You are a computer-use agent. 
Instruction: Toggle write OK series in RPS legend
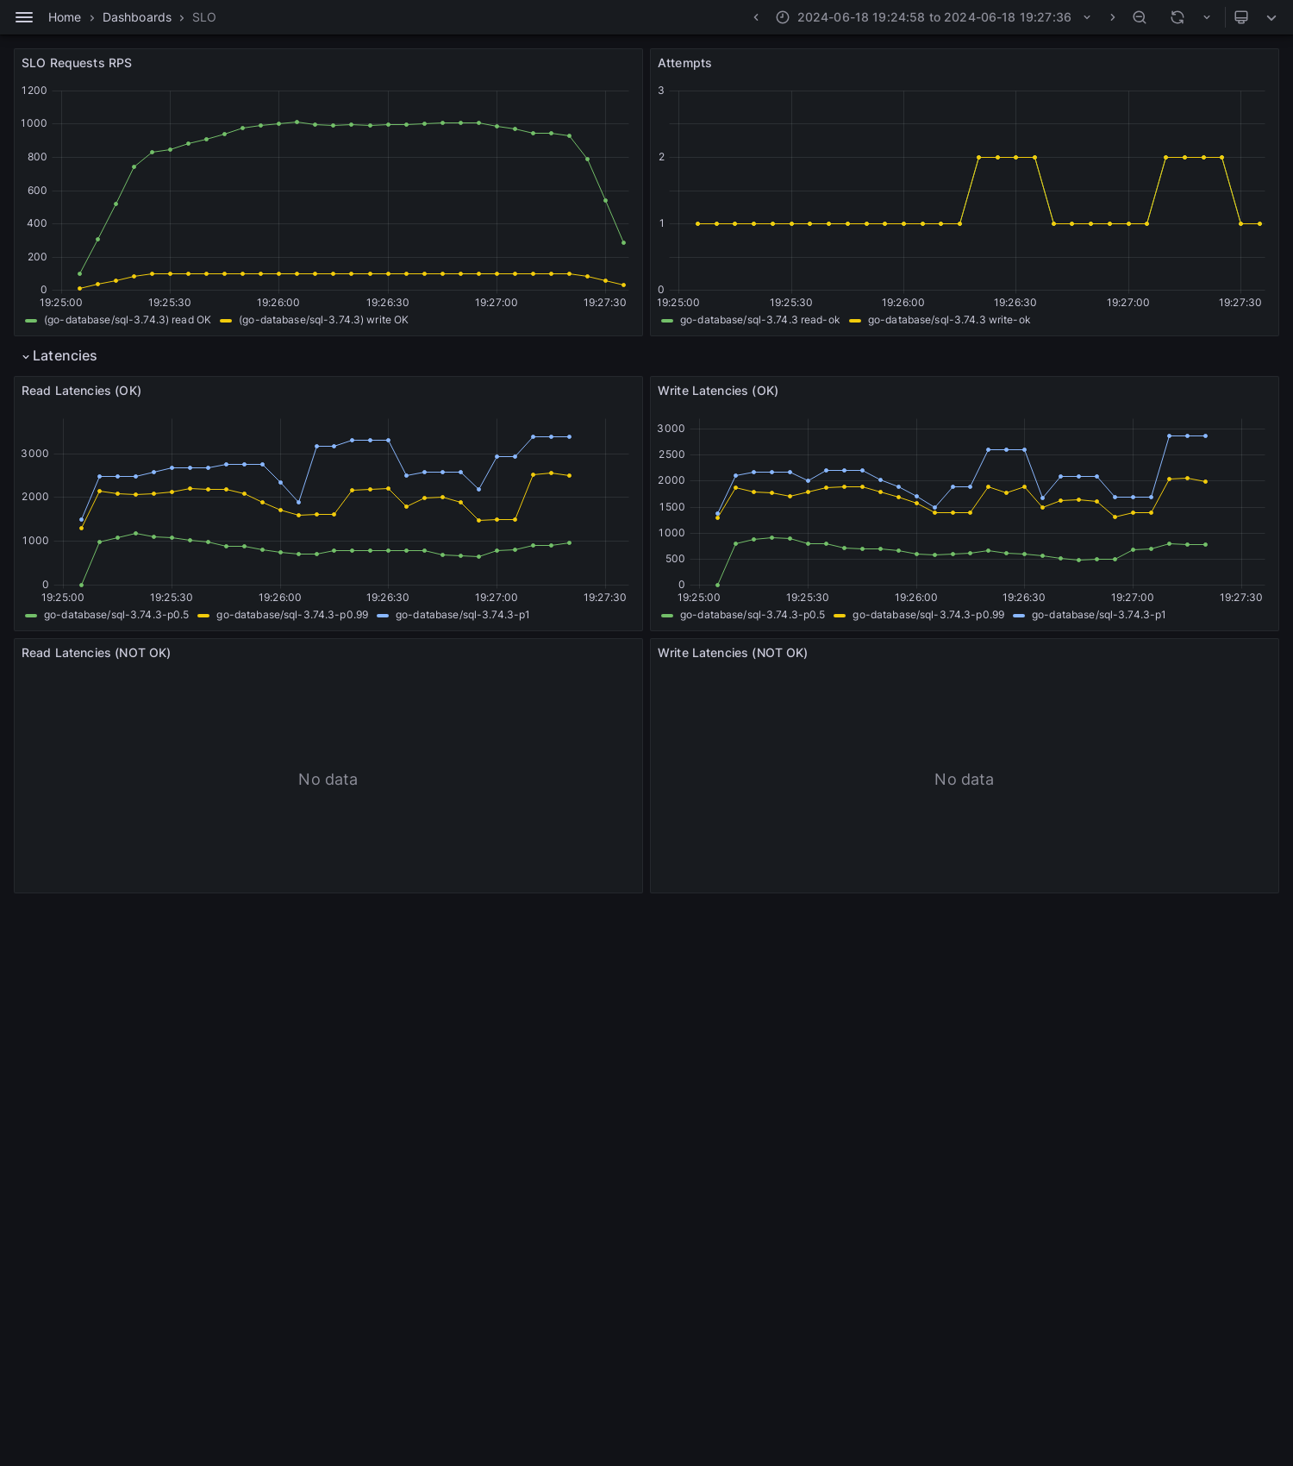click(323, 320)
